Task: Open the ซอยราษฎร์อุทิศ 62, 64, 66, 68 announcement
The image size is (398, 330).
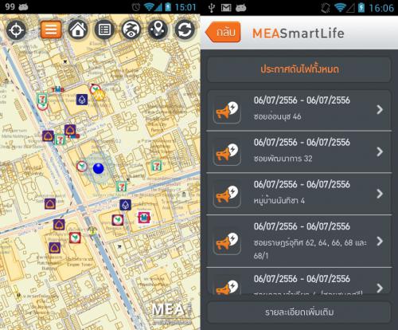Action: [x=299, y=241]
